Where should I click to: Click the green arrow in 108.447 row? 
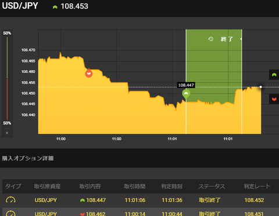(x=83, y=200)
